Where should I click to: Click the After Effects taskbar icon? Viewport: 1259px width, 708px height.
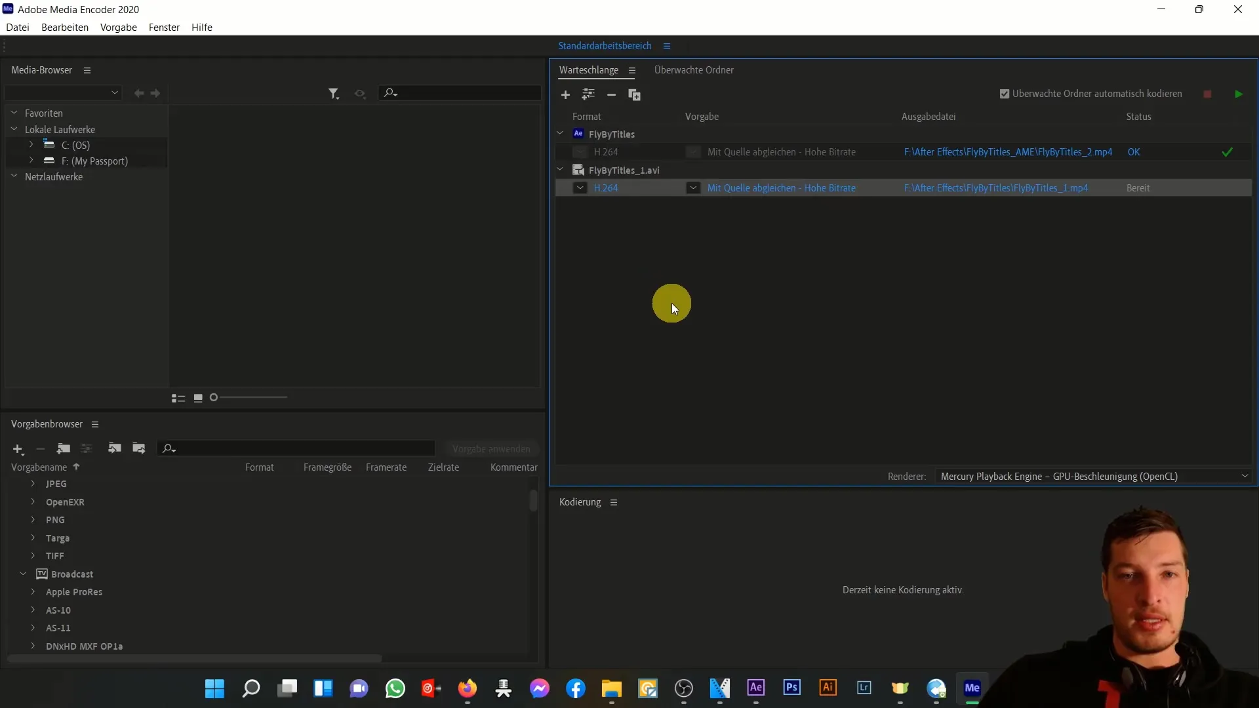[x=755, y=688]
